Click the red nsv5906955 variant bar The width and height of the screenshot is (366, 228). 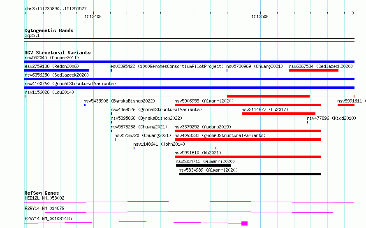pos(248,105)
